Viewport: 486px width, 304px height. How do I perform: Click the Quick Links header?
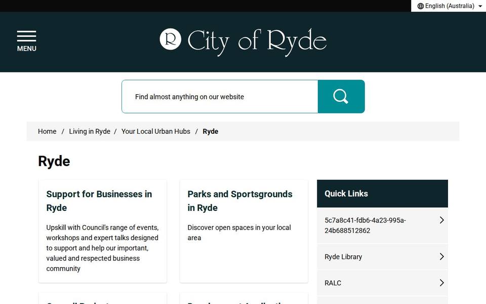[382, 194]
